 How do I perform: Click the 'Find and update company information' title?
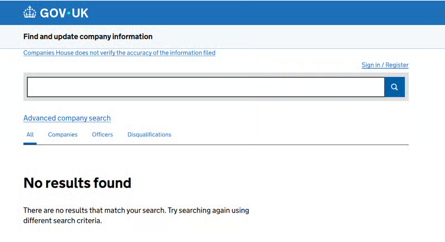(88, 37)
